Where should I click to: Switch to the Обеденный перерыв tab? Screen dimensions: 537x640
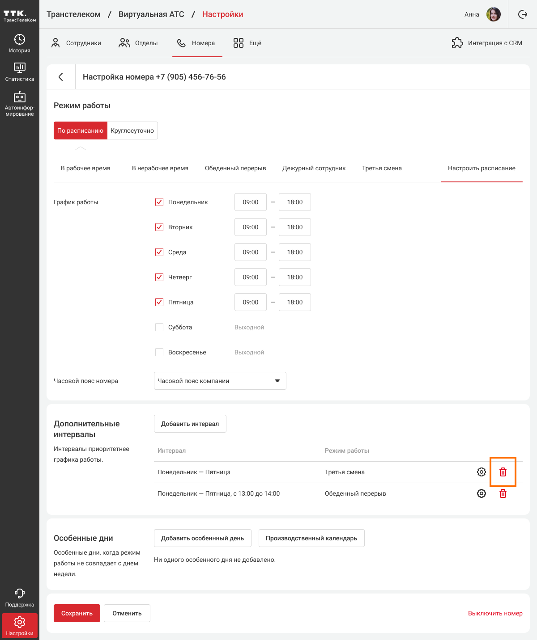click(x=235, y=168)
